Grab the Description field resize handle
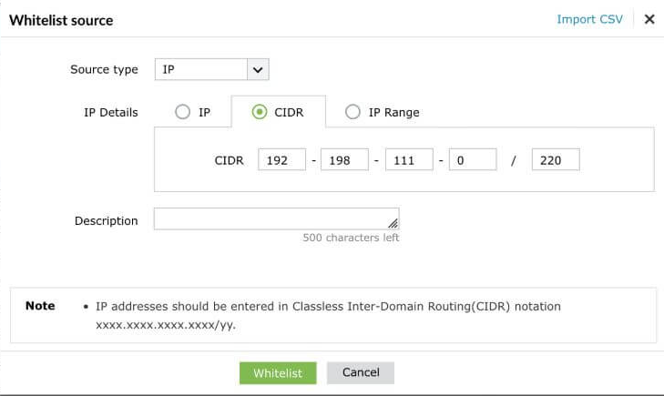This screenshot has height=396, width=664. point(393,224)
